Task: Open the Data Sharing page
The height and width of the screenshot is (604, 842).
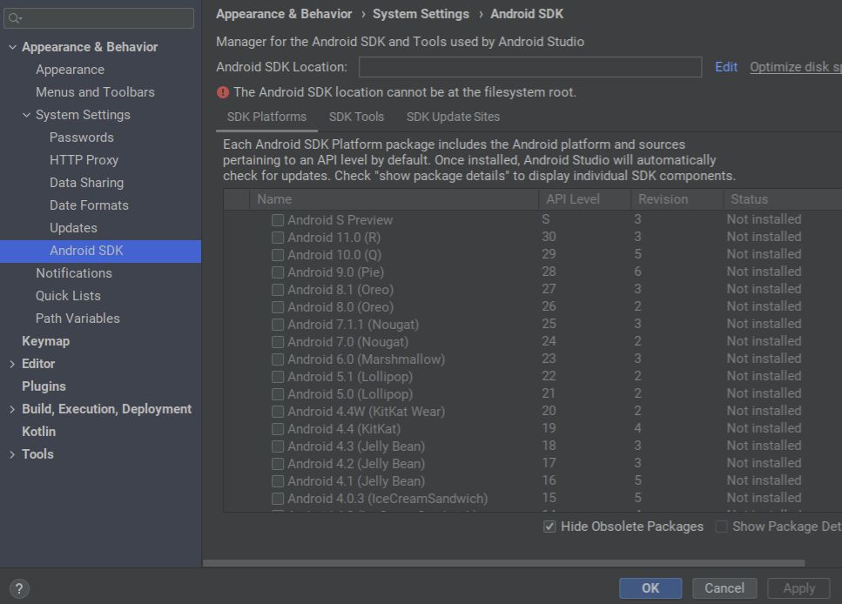Action: tap(86, 183)
